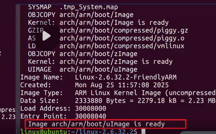Click the 'ARM Linux Kernel Image' type value

coord(118,93)
